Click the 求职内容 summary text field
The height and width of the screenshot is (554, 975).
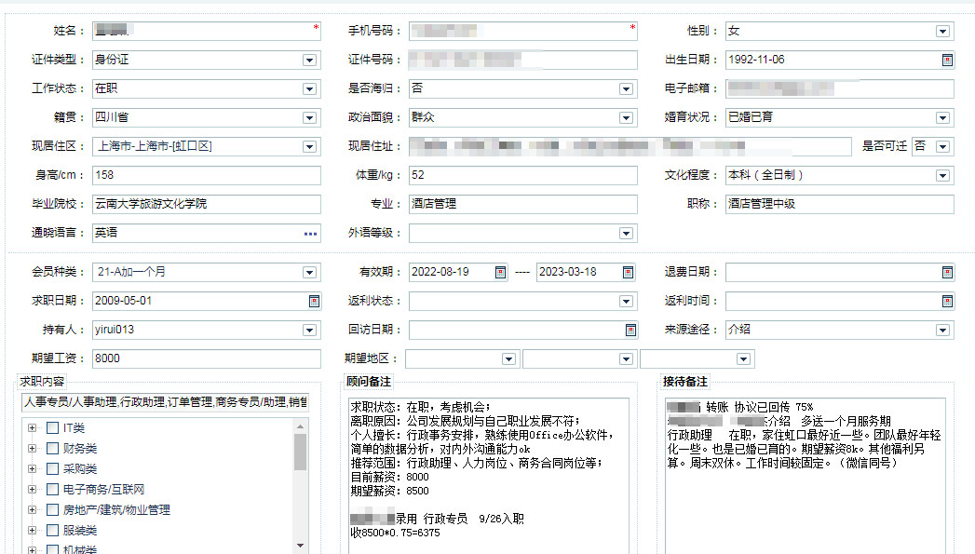click(x=165, y=402)
